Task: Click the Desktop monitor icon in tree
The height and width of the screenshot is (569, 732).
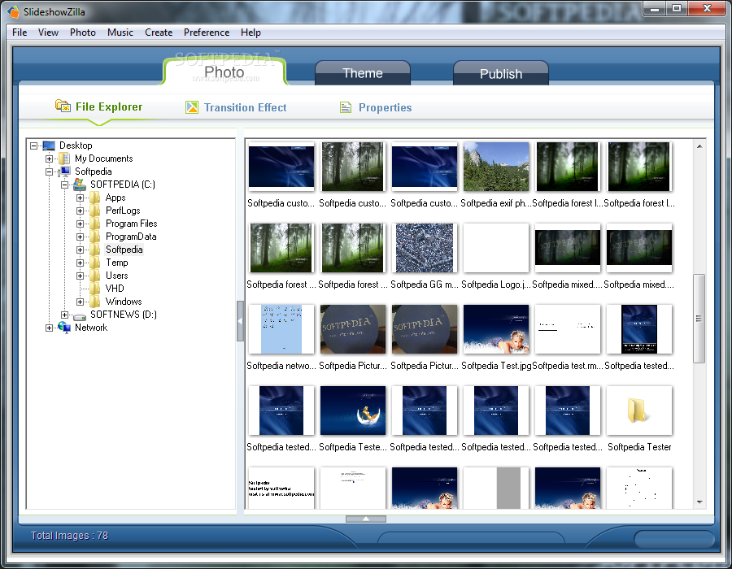Action: pos(49,146)
